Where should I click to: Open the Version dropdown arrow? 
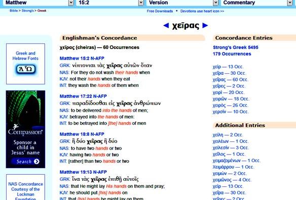(x=216, y=3)
